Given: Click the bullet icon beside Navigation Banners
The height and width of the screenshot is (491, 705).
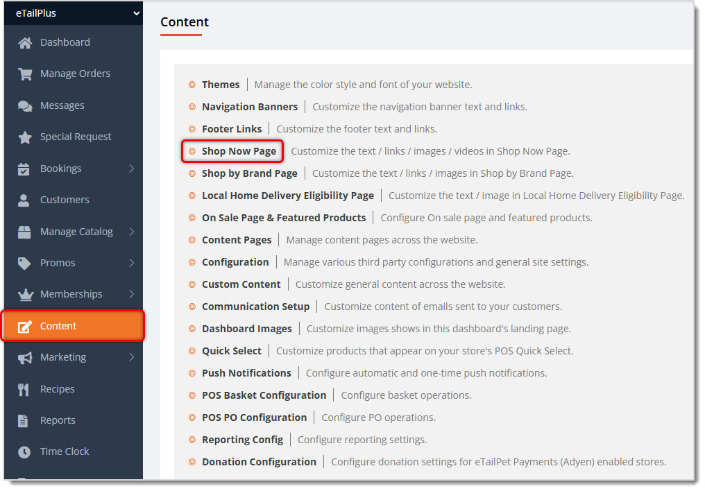Looking at the screenshot, I should [x=192, y=107].
